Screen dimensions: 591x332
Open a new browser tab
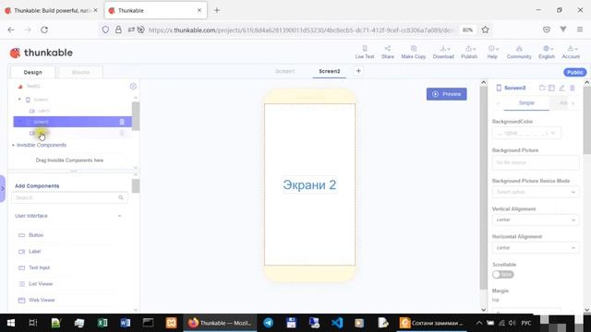point(217,10)
